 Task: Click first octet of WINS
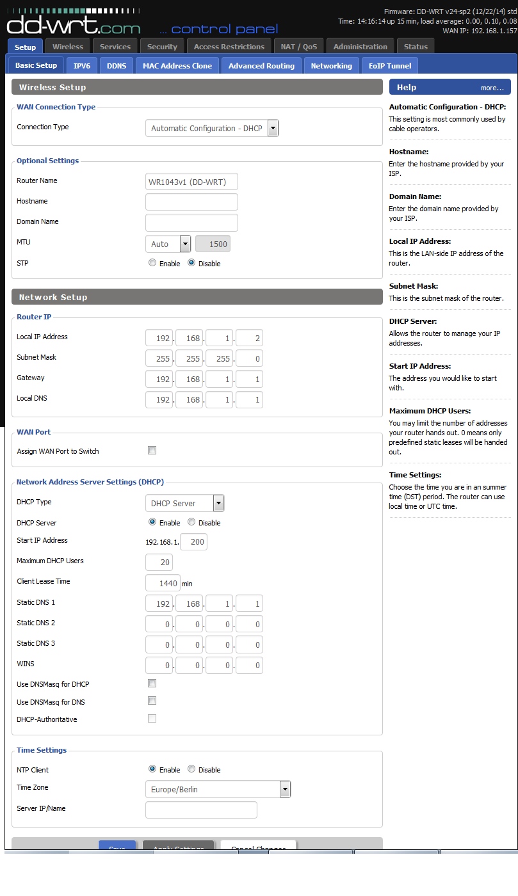pos(159,666)
